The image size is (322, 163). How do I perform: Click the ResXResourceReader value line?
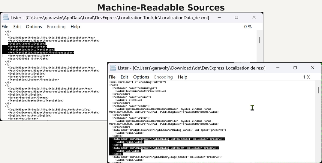click(x=164, y=111)
